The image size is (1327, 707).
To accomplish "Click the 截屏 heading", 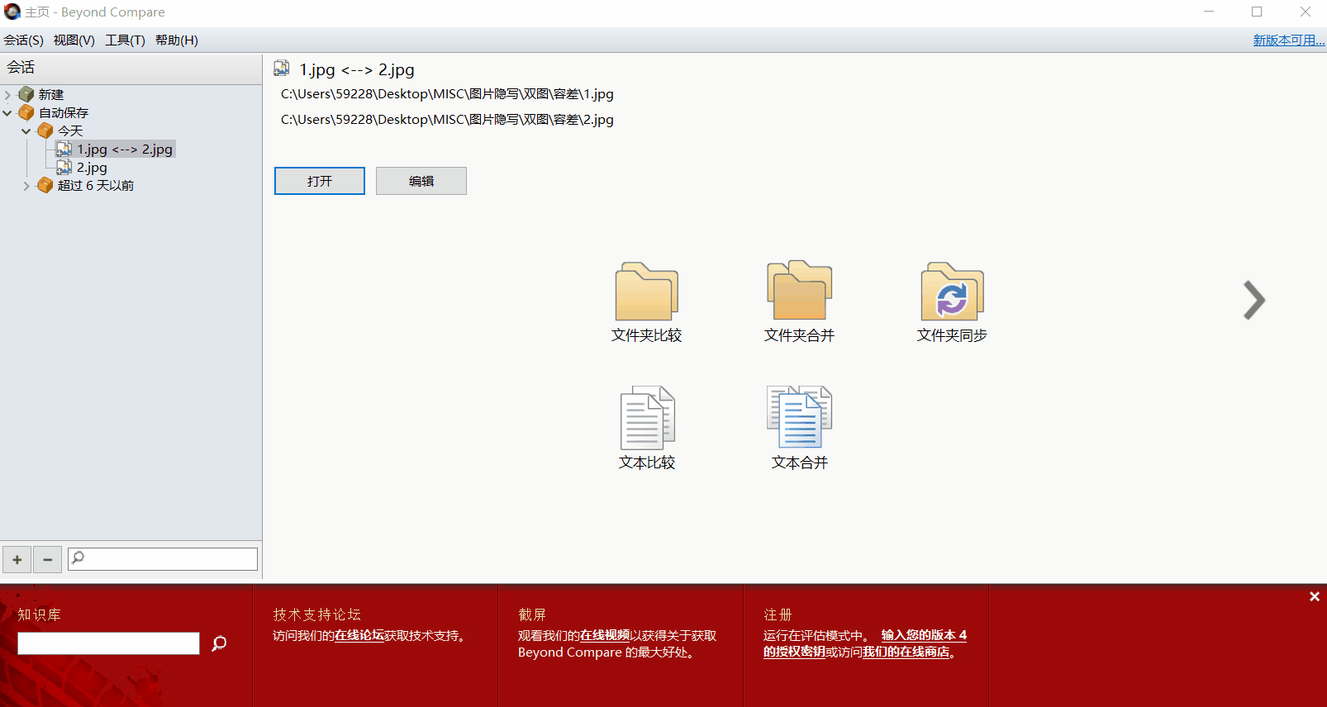I will [x=532, y=614].
